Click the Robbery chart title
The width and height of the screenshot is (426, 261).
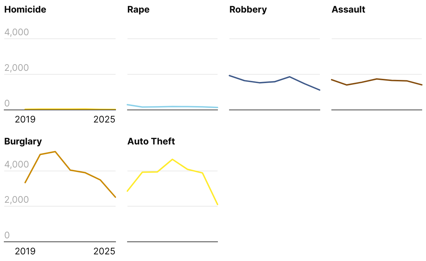pos(248,9)
